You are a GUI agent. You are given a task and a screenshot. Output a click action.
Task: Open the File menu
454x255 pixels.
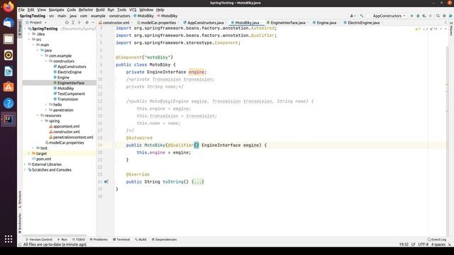tap(21, 9)
